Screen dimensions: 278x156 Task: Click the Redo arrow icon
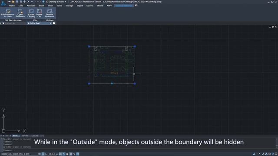37,2
